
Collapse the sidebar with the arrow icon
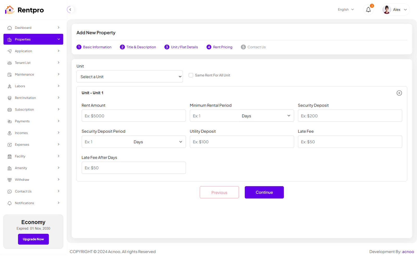[x=70, y=10]
